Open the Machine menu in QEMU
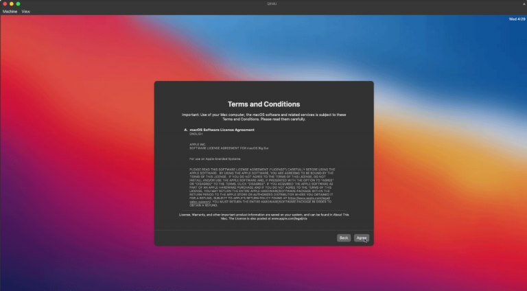Viewport: 527px width, 291px height. pyautogui.click(x=10, y=12)
